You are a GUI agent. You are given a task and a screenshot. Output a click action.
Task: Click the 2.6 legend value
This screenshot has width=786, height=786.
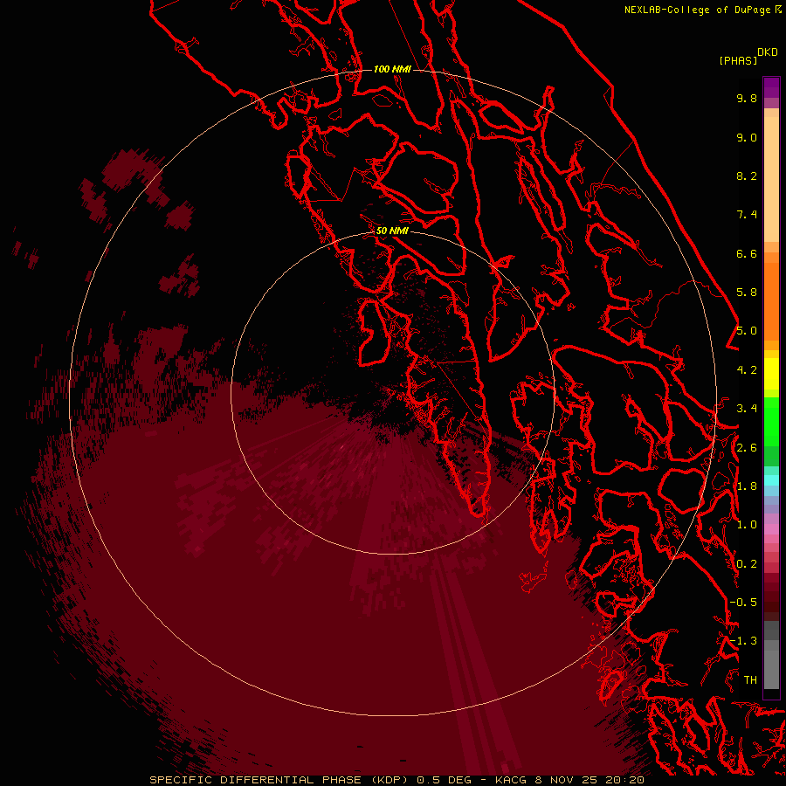pos(747,448)
